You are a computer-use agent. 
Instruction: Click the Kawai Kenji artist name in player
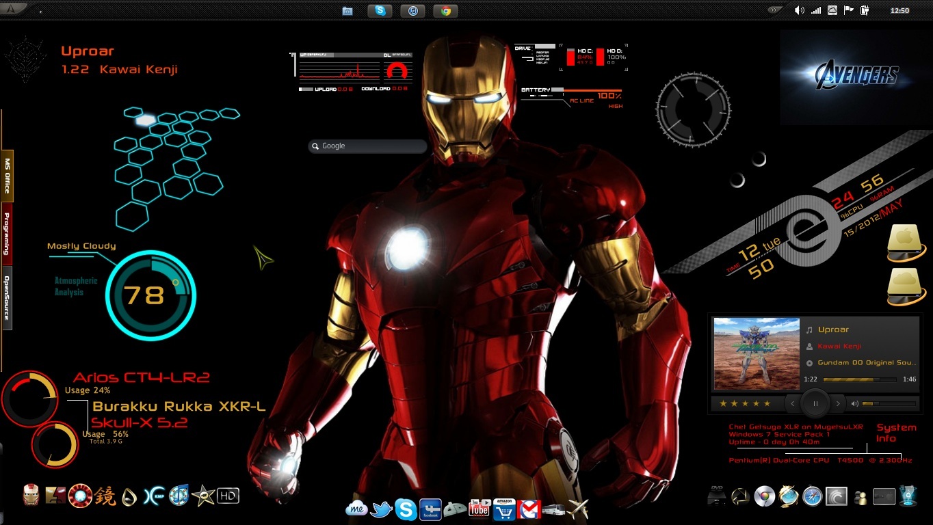(839, 346)
